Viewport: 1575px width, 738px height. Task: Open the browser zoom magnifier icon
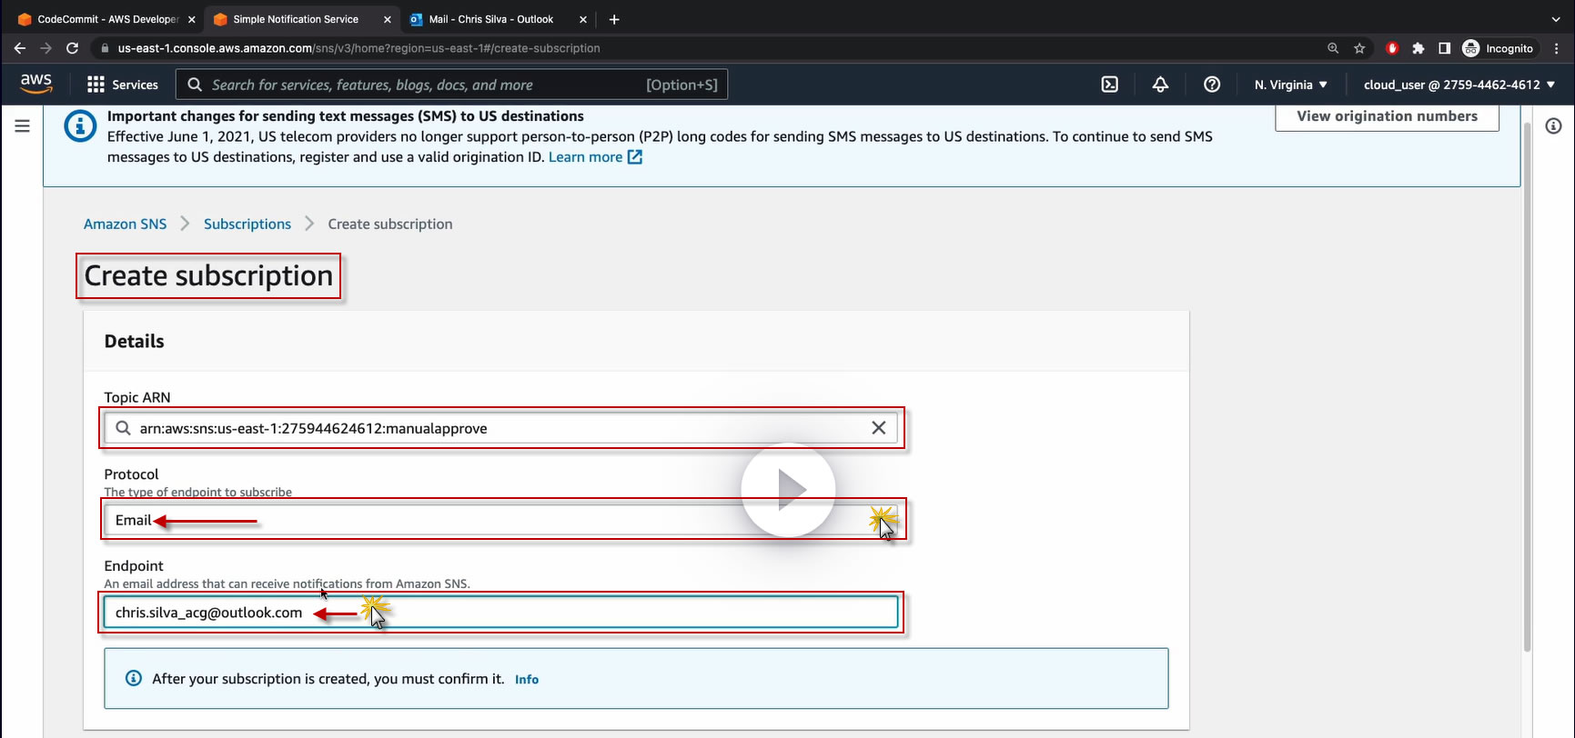1333,48
